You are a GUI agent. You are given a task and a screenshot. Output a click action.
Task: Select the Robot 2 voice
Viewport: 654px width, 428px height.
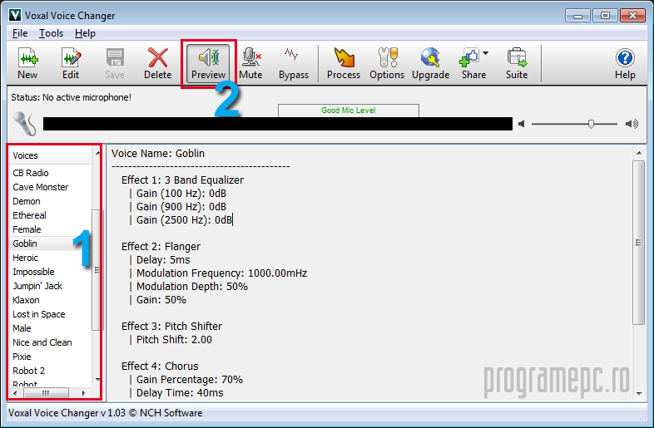(50, 371)
